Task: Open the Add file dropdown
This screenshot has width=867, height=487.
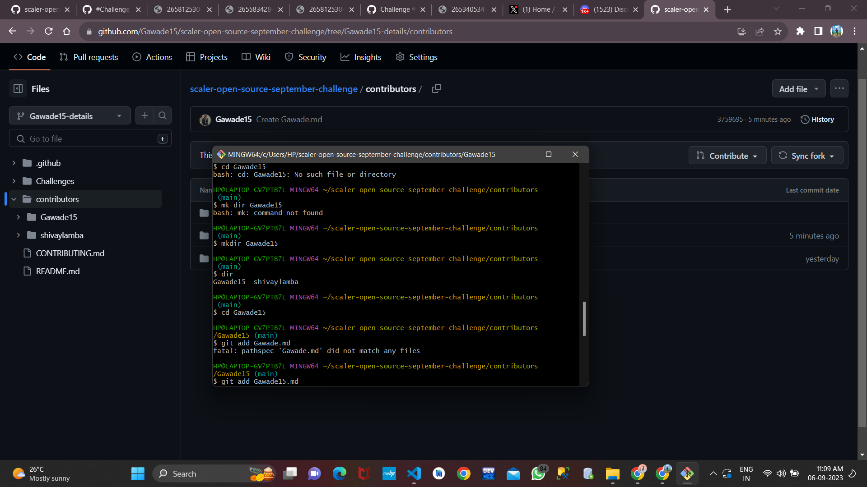Action: pos(797,88)
